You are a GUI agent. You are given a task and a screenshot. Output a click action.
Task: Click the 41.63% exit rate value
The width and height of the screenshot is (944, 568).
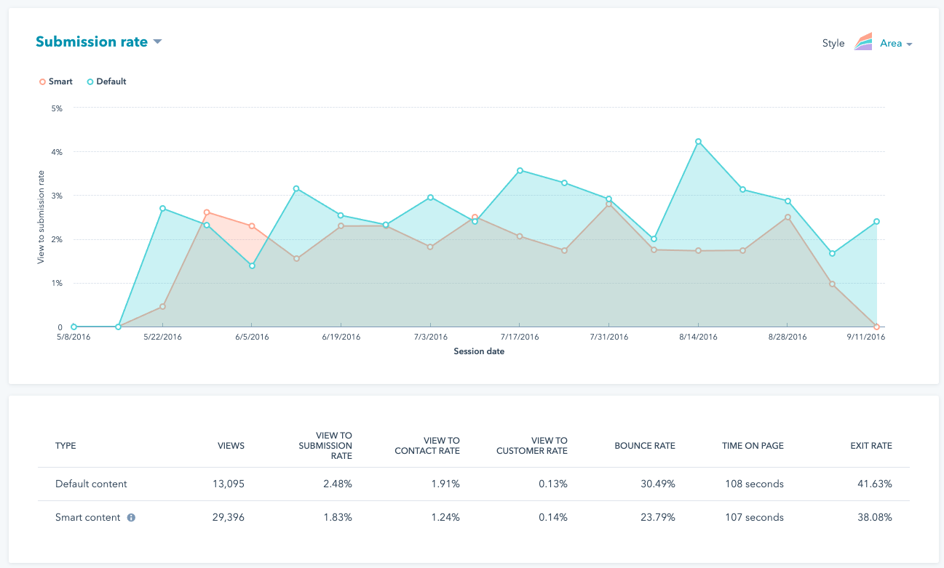[876, 484]
